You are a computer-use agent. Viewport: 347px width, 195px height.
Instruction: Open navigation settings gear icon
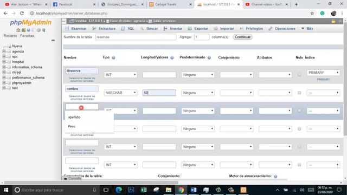(x=38, y=30)
